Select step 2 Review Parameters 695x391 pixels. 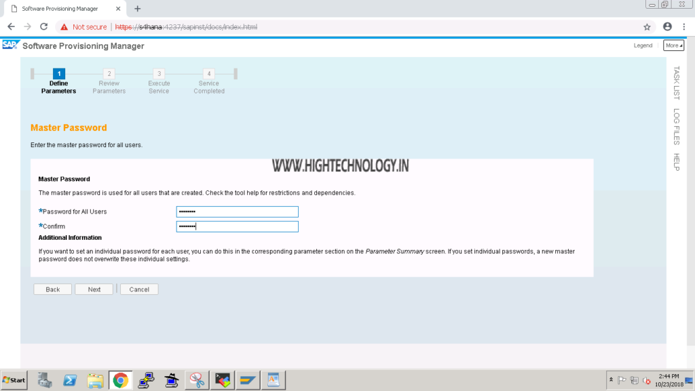[x=109, y=81]
